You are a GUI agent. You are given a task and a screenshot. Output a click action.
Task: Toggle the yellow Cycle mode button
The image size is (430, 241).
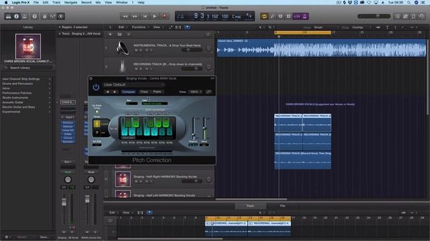[264, 16]
